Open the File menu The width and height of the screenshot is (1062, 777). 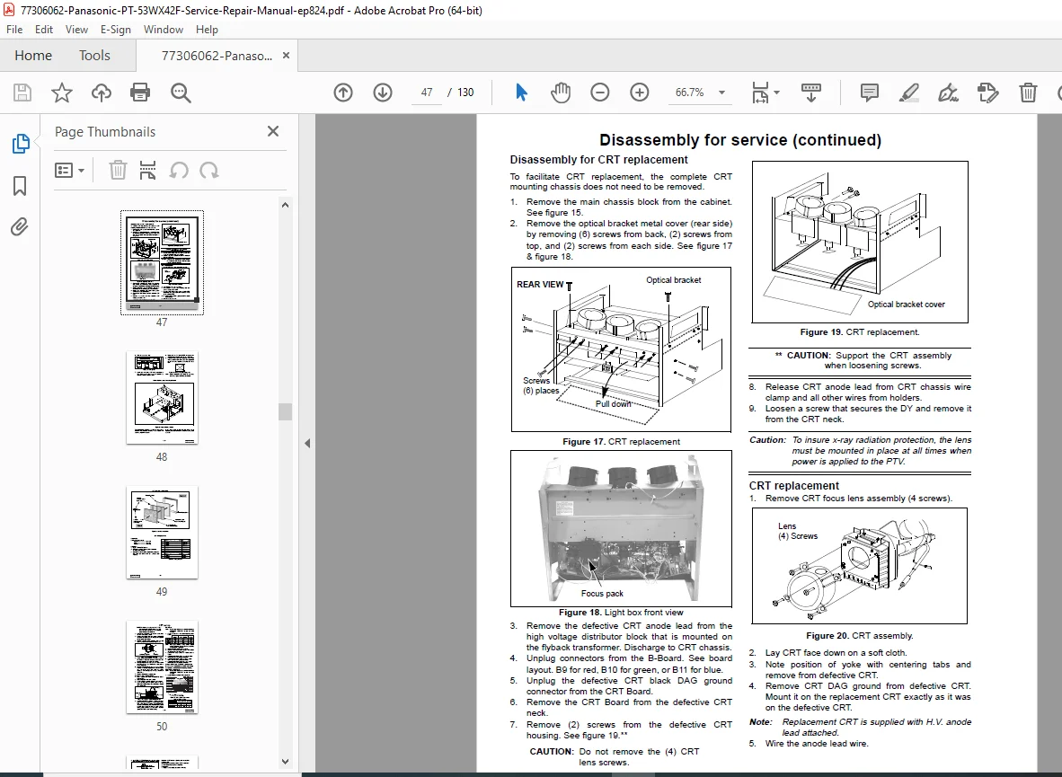coord(14,29)
